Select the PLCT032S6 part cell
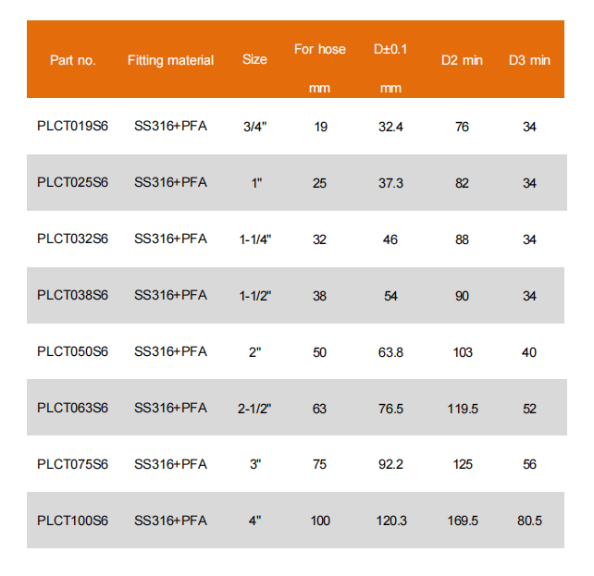This screenshot has height=576, width=594. pyautogui.click(x=73, y=239)
